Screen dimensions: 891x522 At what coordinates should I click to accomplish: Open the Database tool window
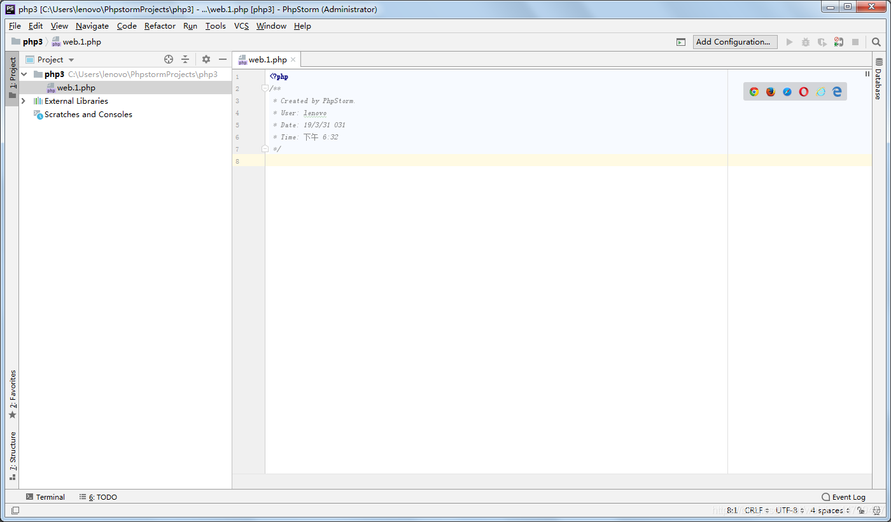878,79
